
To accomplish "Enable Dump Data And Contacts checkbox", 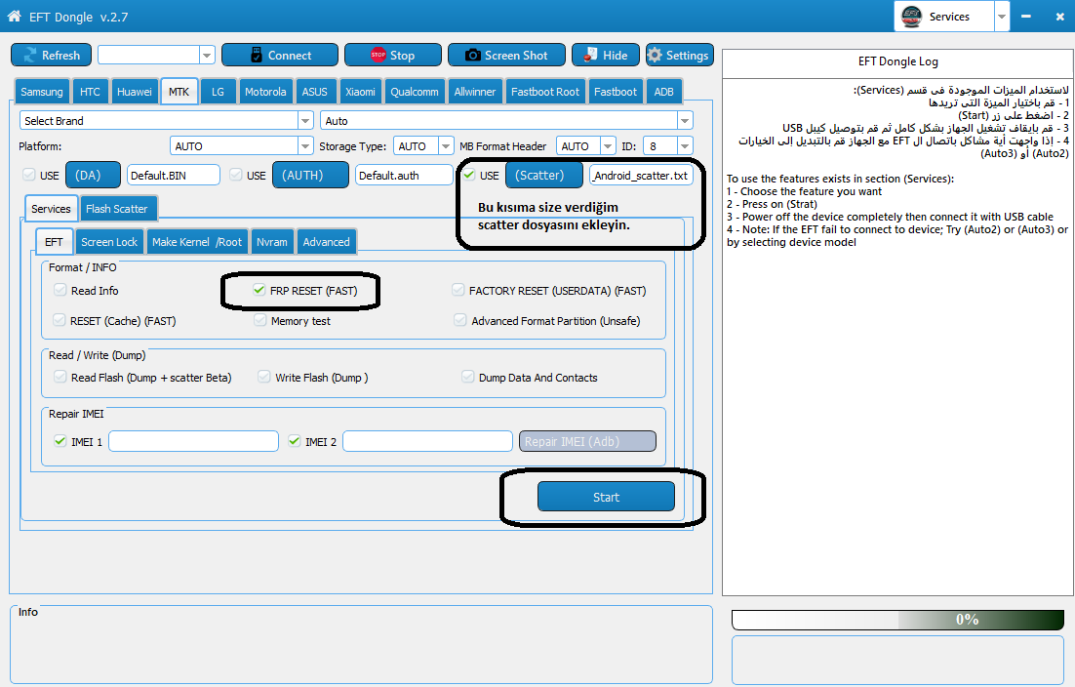I will click(x=467, y=377).
